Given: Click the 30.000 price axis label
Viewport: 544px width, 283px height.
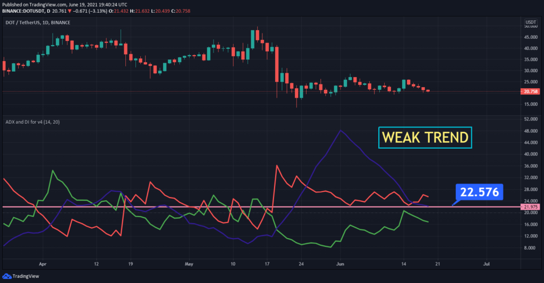Looking at the screenshot, I should point(531,71).
